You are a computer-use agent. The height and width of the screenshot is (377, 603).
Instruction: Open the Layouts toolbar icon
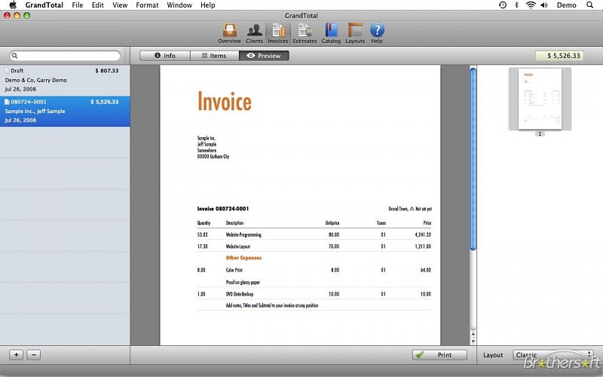(x=355, y=31)
